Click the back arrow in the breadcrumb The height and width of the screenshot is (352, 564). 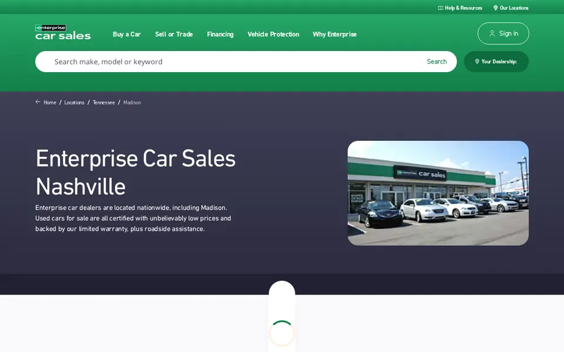[x=38, y=102]
